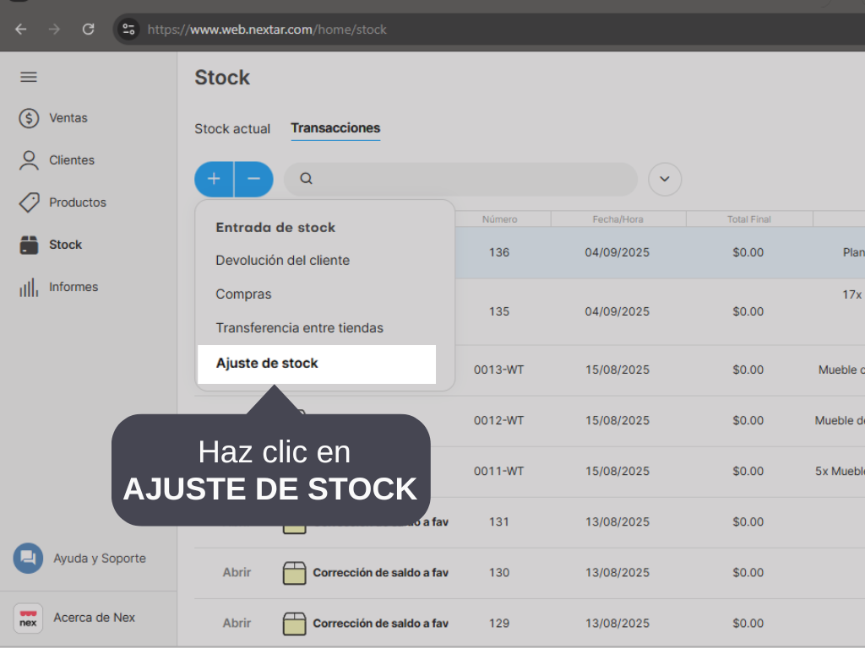Click transaction number 131
Screen dimensions: 865x648
498,521
